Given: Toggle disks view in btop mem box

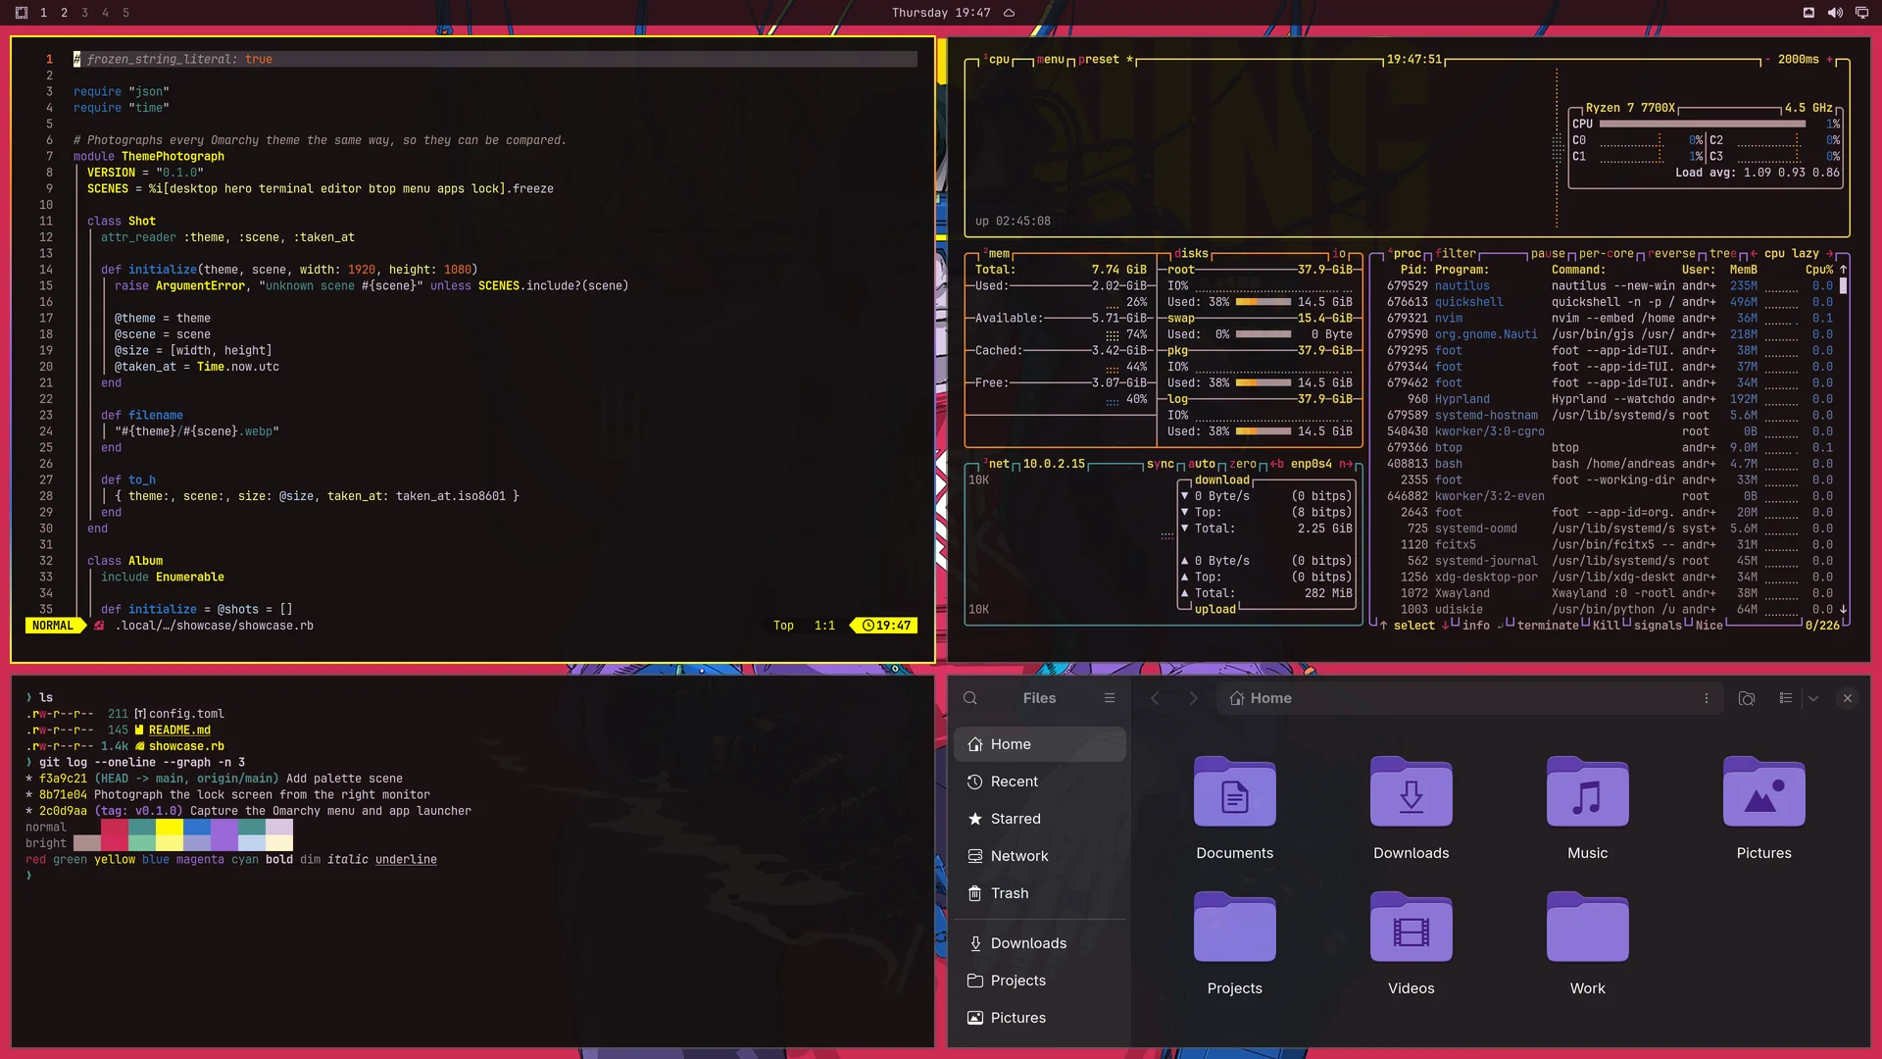Looking at the screenshot, I should (x=1191, y=254).
